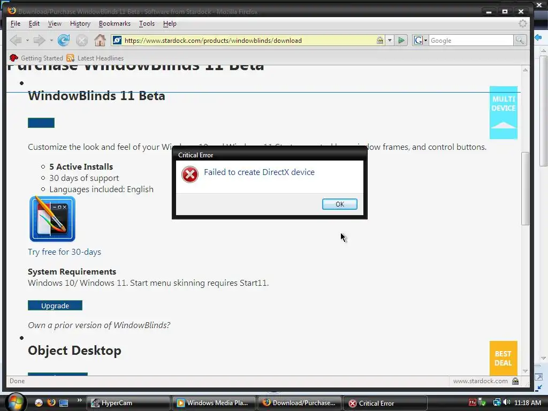Open the forward history dropdown arrow
This screenshot has width=548, height=411.
pos(51,41)
